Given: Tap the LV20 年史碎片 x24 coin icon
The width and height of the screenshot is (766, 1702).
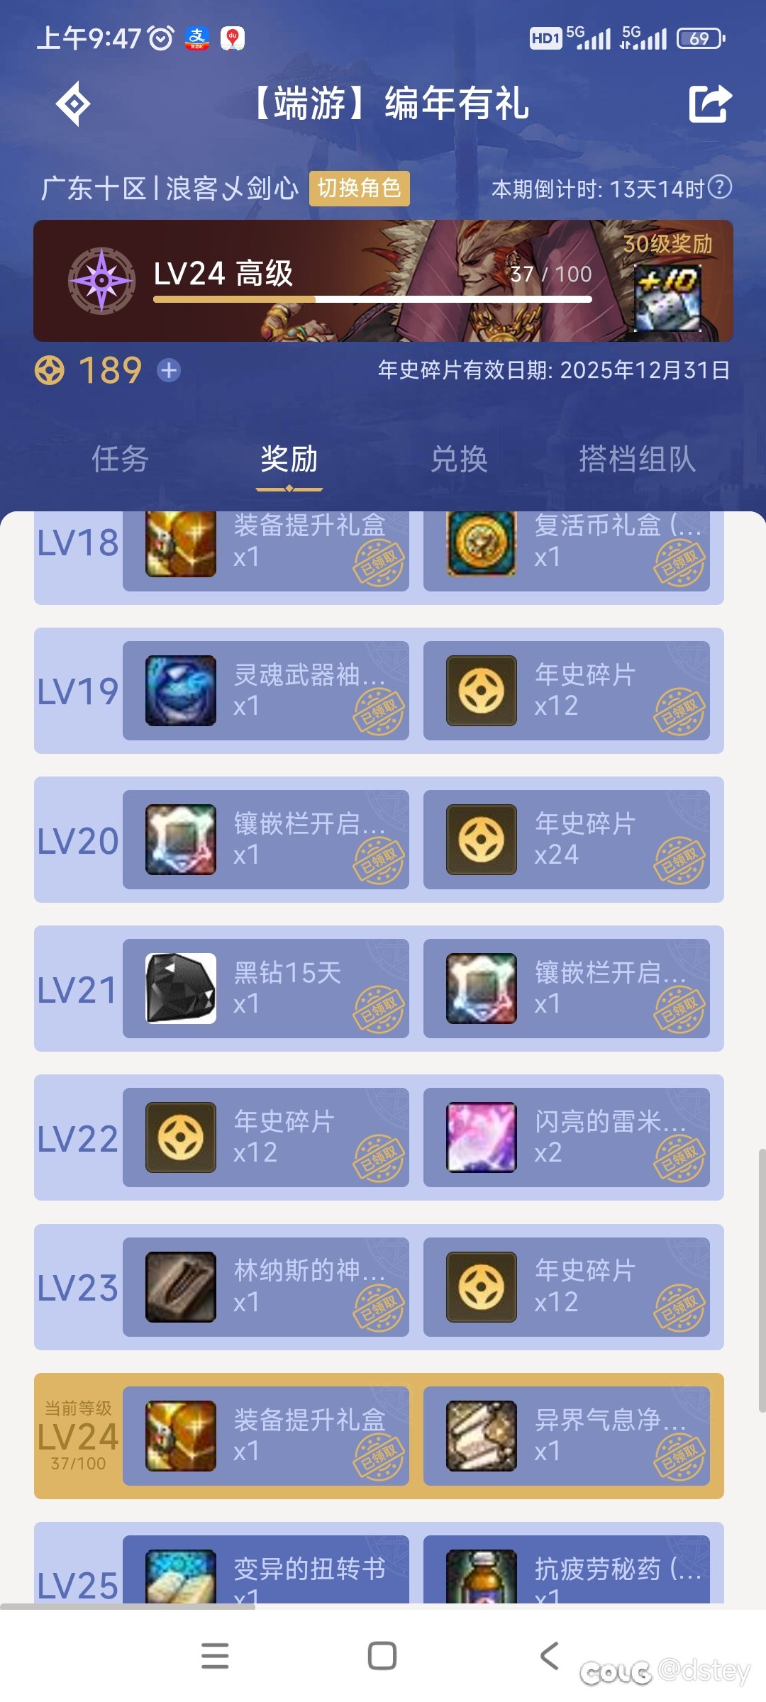Looking at the screenshot, I should 482,840.
